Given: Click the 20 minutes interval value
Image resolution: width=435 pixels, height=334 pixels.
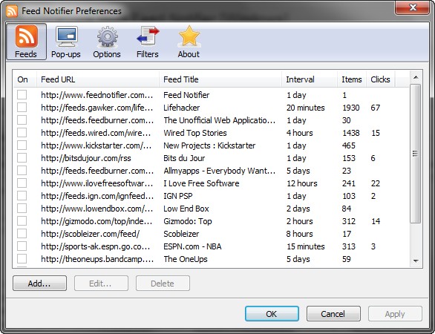Looking at the screenshot, I should 306,108.
